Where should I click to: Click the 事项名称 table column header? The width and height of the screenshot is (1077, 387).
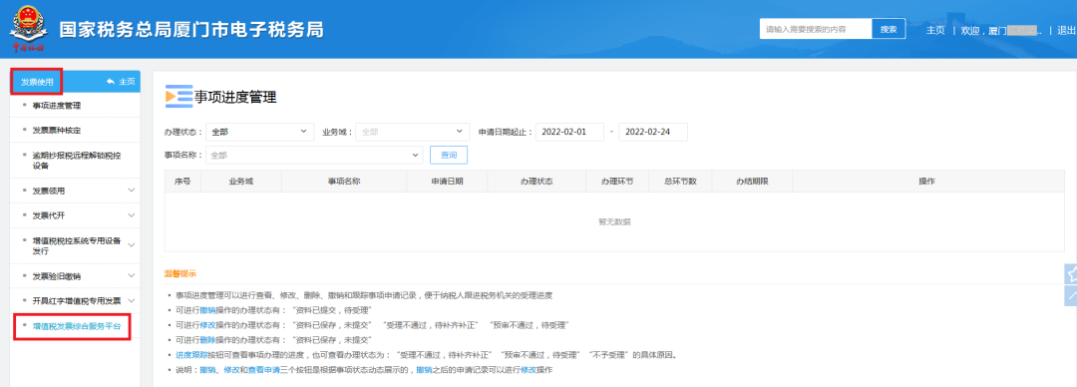pyautogui.click(x=344, y=182)
